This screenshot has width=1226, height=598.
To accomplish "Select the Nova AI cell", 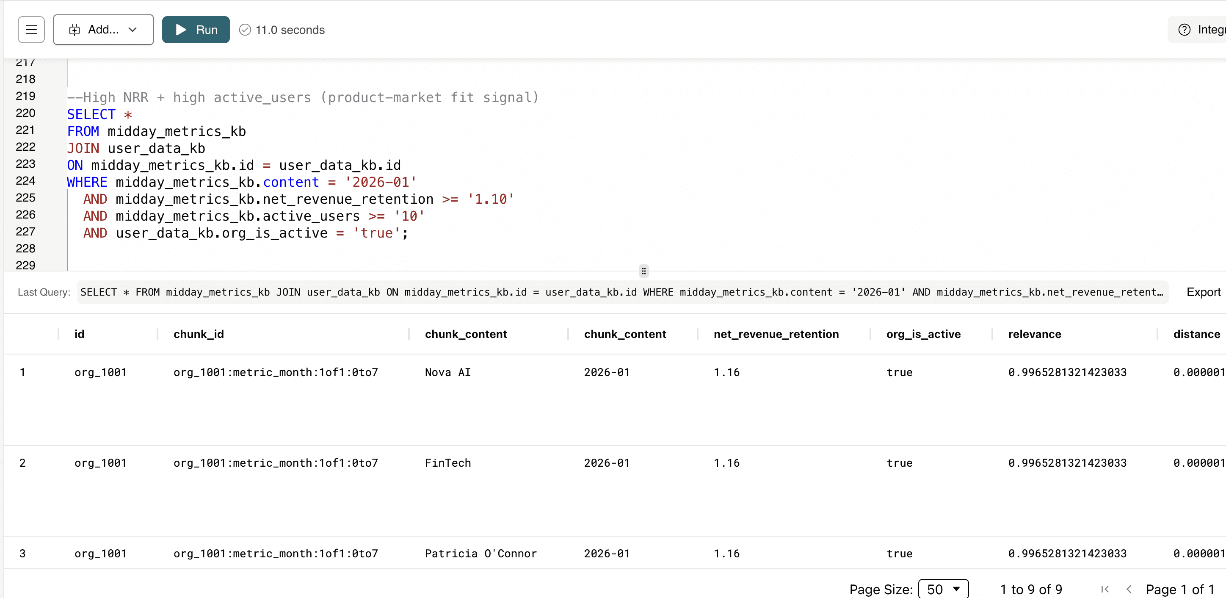I will point(447,372).
